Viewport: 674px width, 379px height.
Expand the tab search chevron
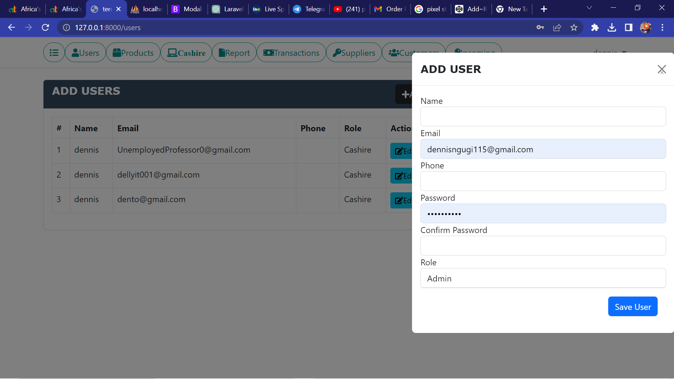tap(589, 8)
